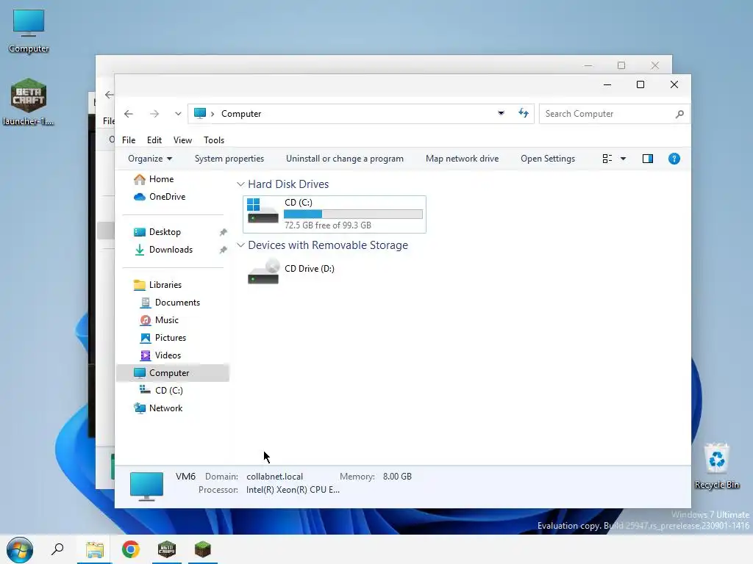Screen dimensions: 753x564
Task: Click Open Settings in the toolbar
Action: coord(547,159)
